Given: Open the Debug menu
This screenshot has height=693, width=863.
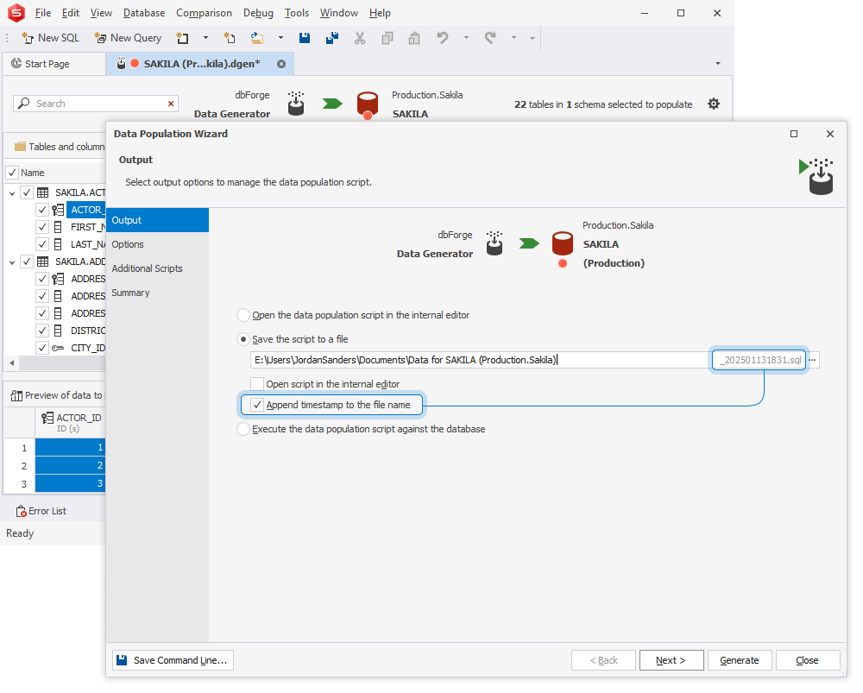Looking at the screenshot, I should click(x=258, y=13).
